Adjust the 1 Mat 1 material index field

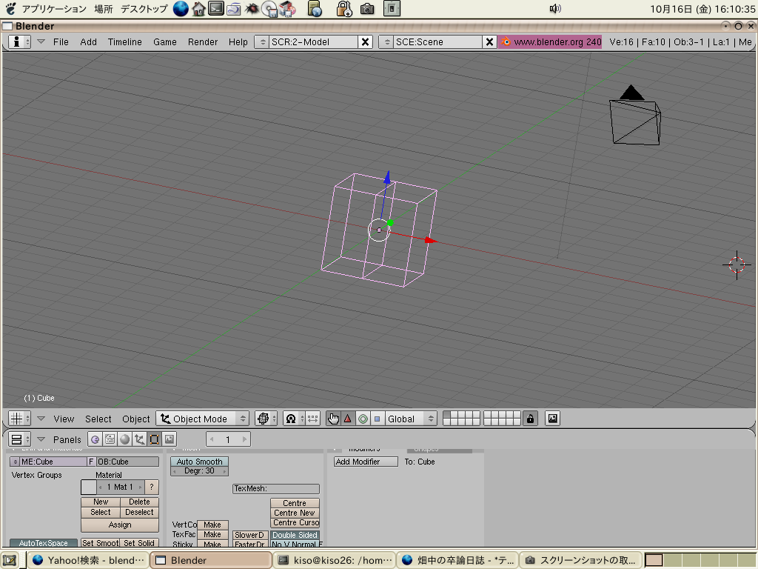coord(120,487)
